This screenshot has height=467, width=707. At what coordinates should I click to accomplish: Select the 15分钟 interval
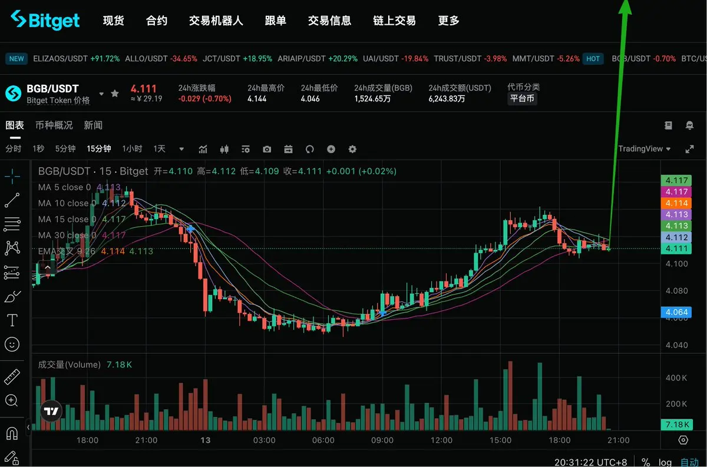99,149
